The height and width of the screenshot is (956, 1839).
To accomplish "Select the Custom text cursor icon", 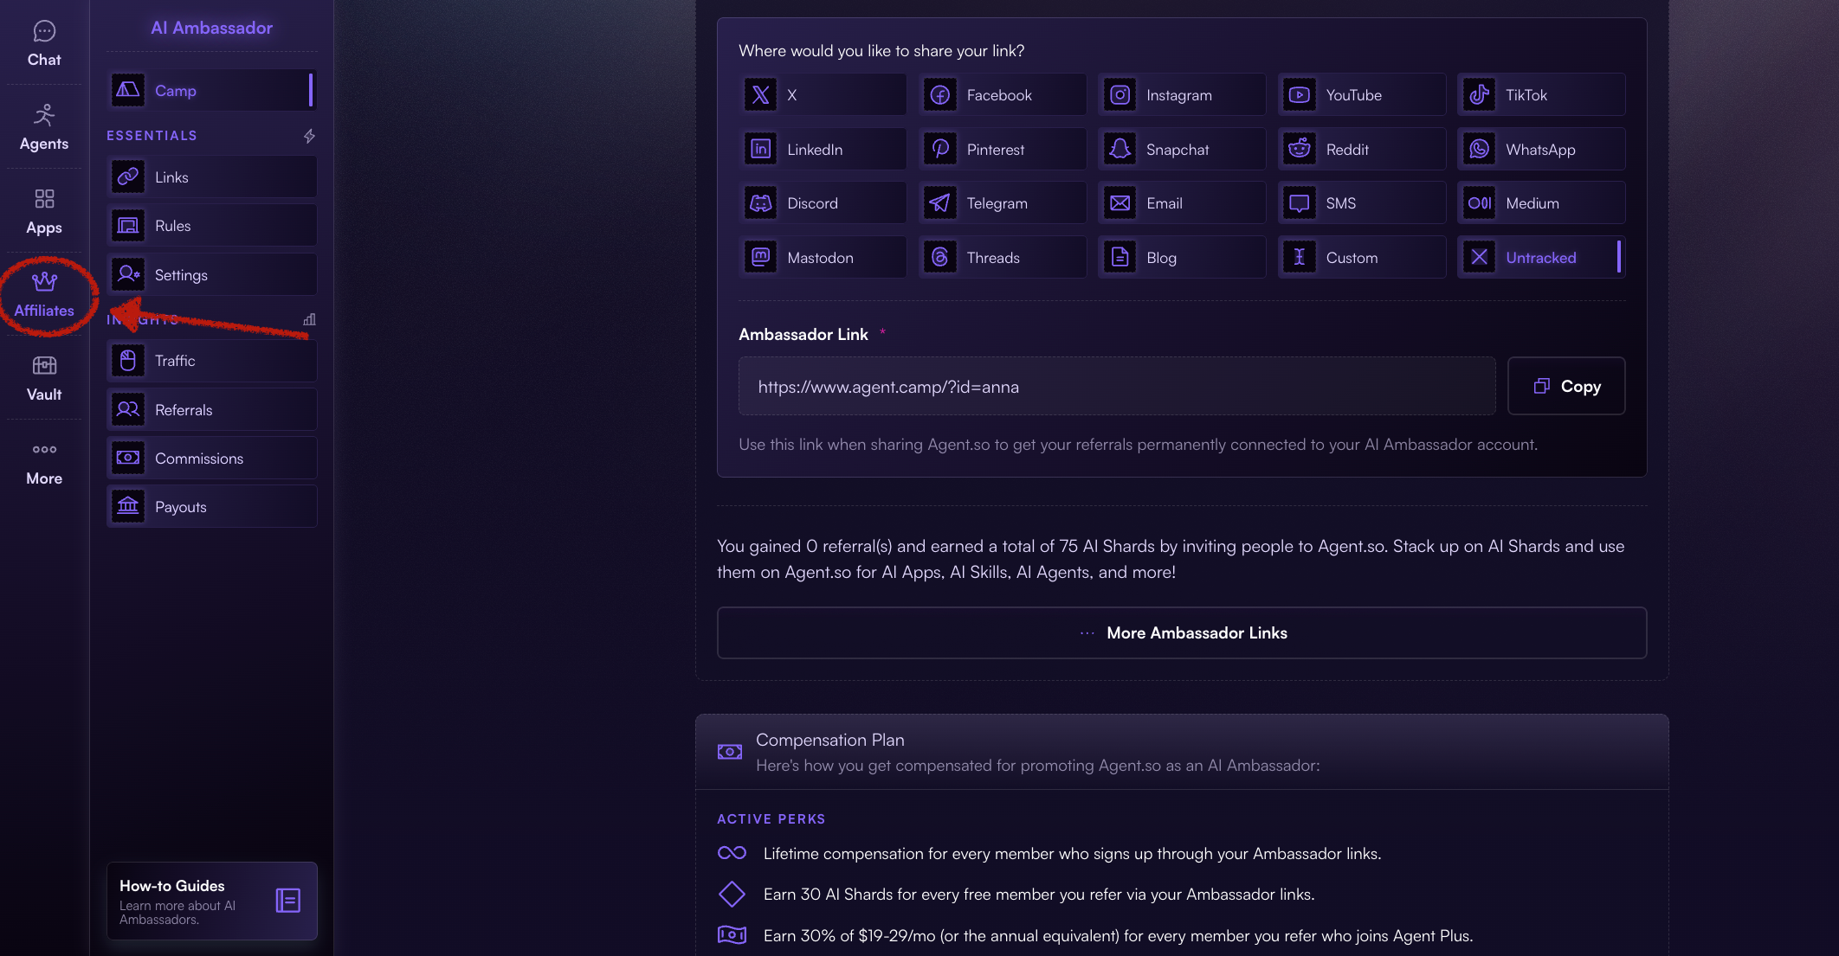I will coord(1300,257).
